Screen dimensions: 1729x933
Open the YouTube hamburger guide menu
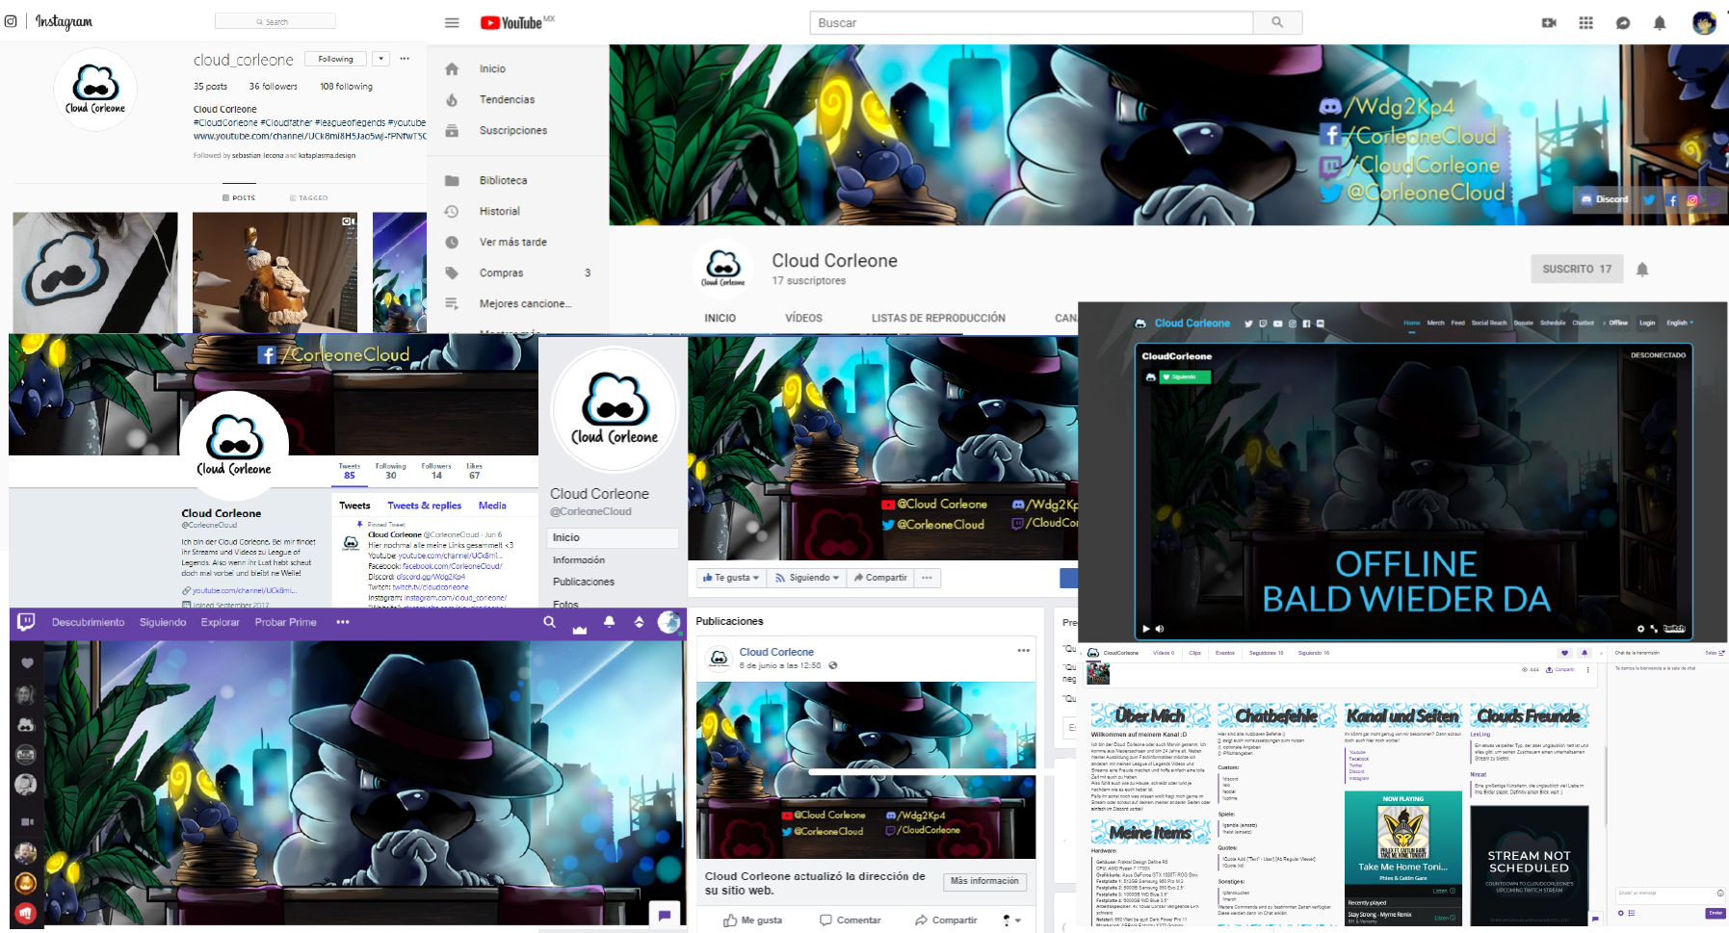(x=452, y=23)
